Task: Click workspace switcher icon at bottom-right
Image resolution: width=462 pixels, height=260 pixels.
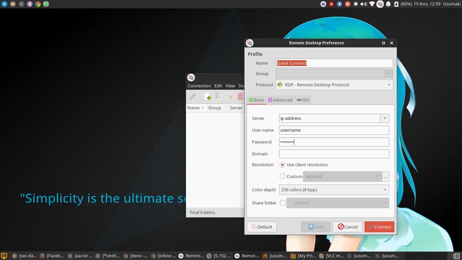Action: [456, 256]
